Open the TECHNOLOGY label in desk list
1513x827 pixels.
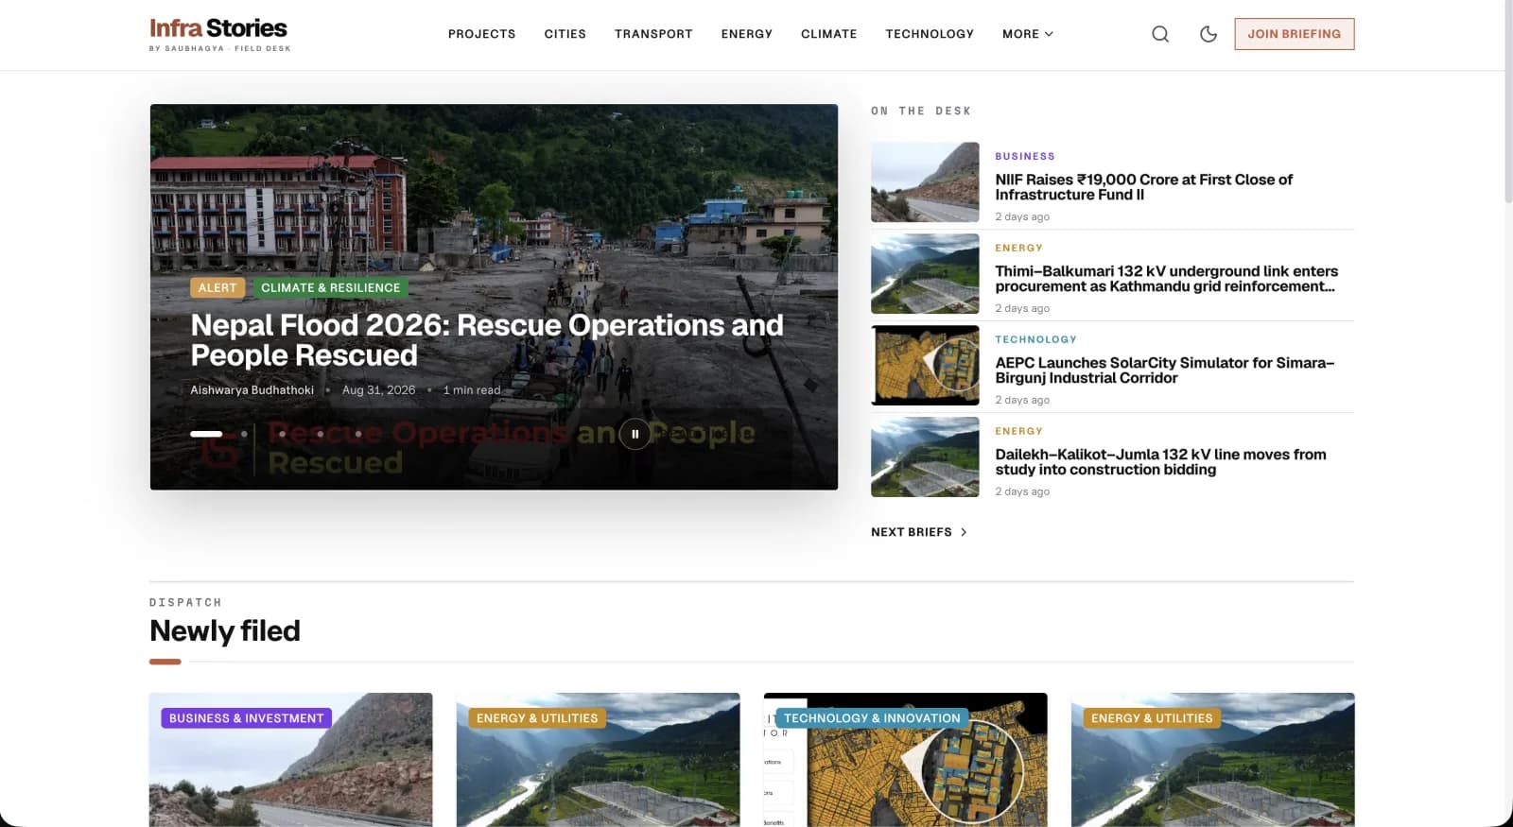(x=1035, y=340)
